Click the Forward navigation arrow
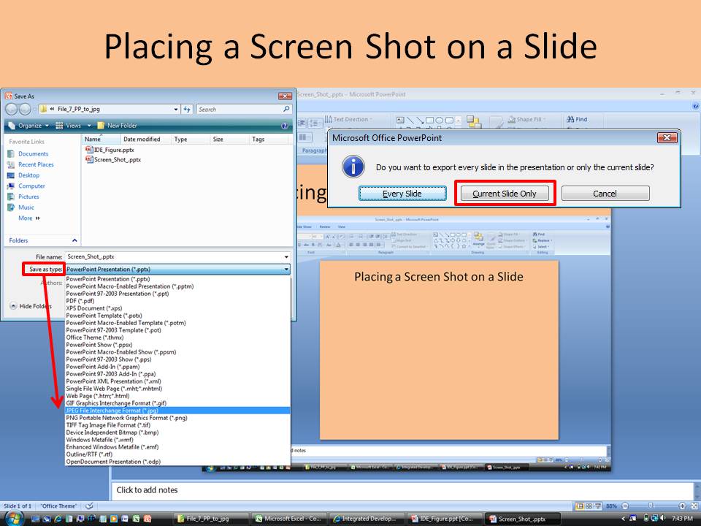 click(25, 109)
